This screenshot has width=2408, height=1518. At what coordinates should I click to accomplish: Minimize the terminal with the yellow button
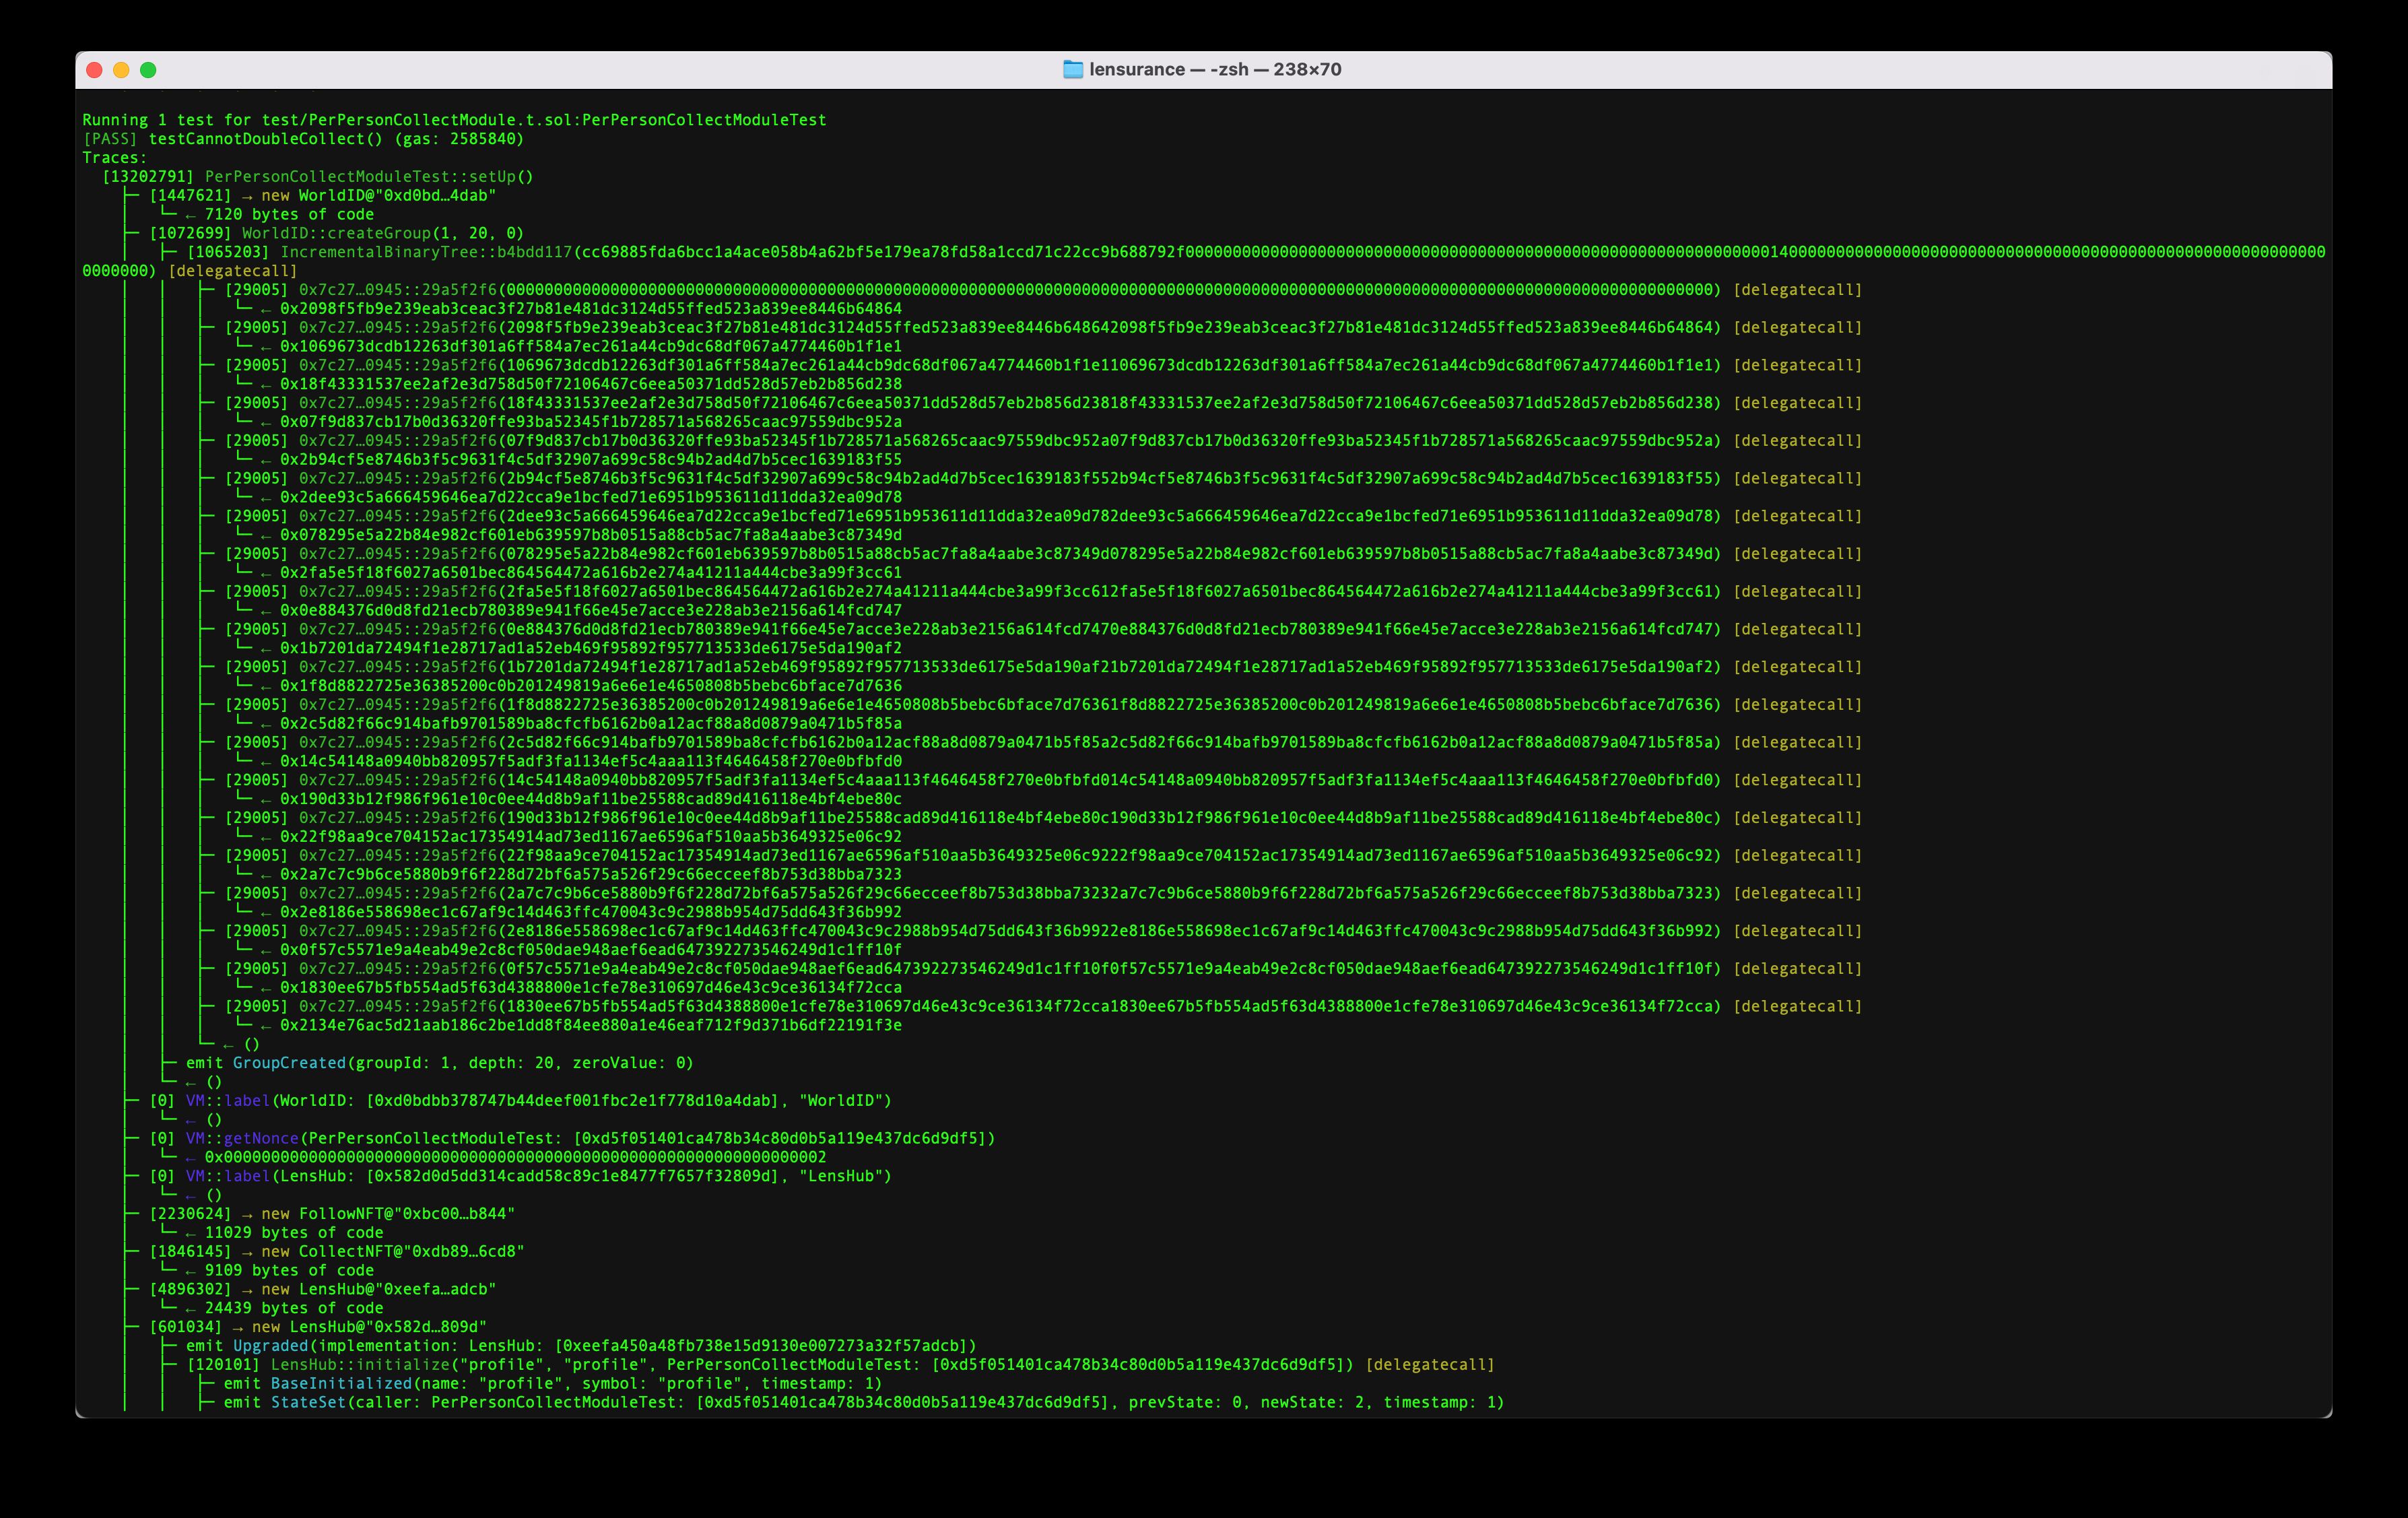coord(121,69)
